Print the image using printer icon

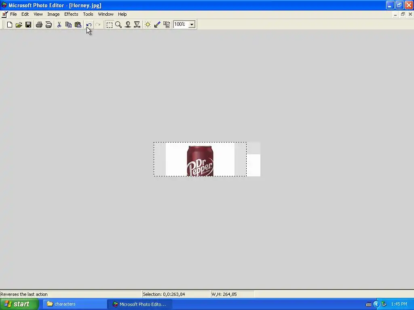coord(39,25)
